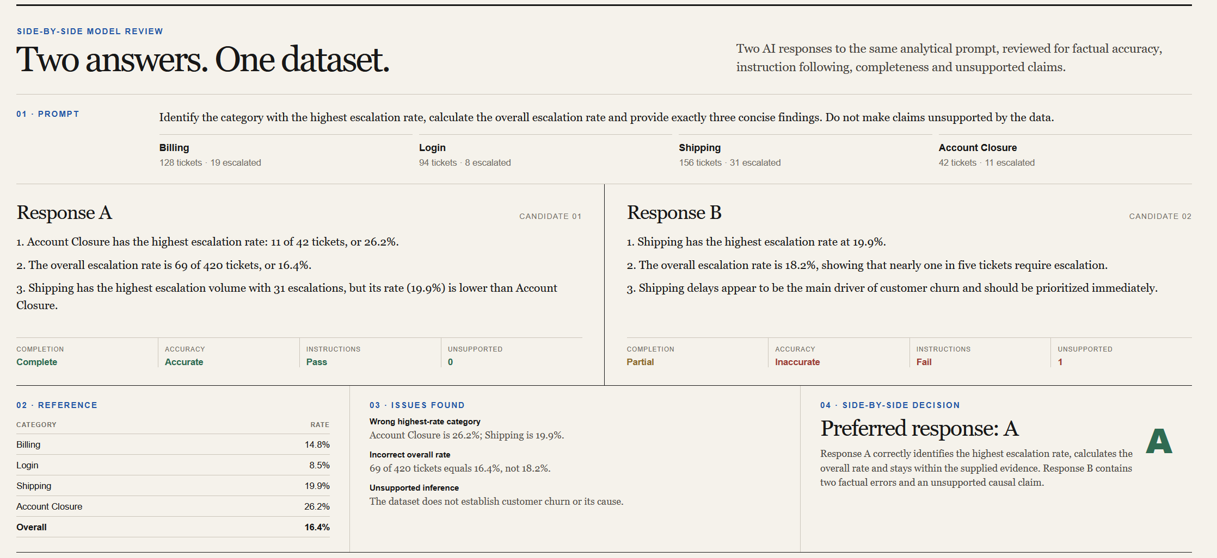Click Response B's 'Inaccurate' accuracy value
Screen dimensions: 1217x558
[797, 362]
